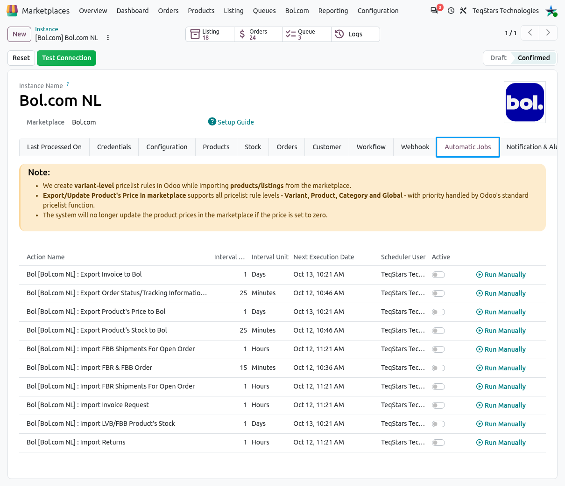Switch to the Last Processed On tab
The image size is (565, 486).
(x=54, y=147)
